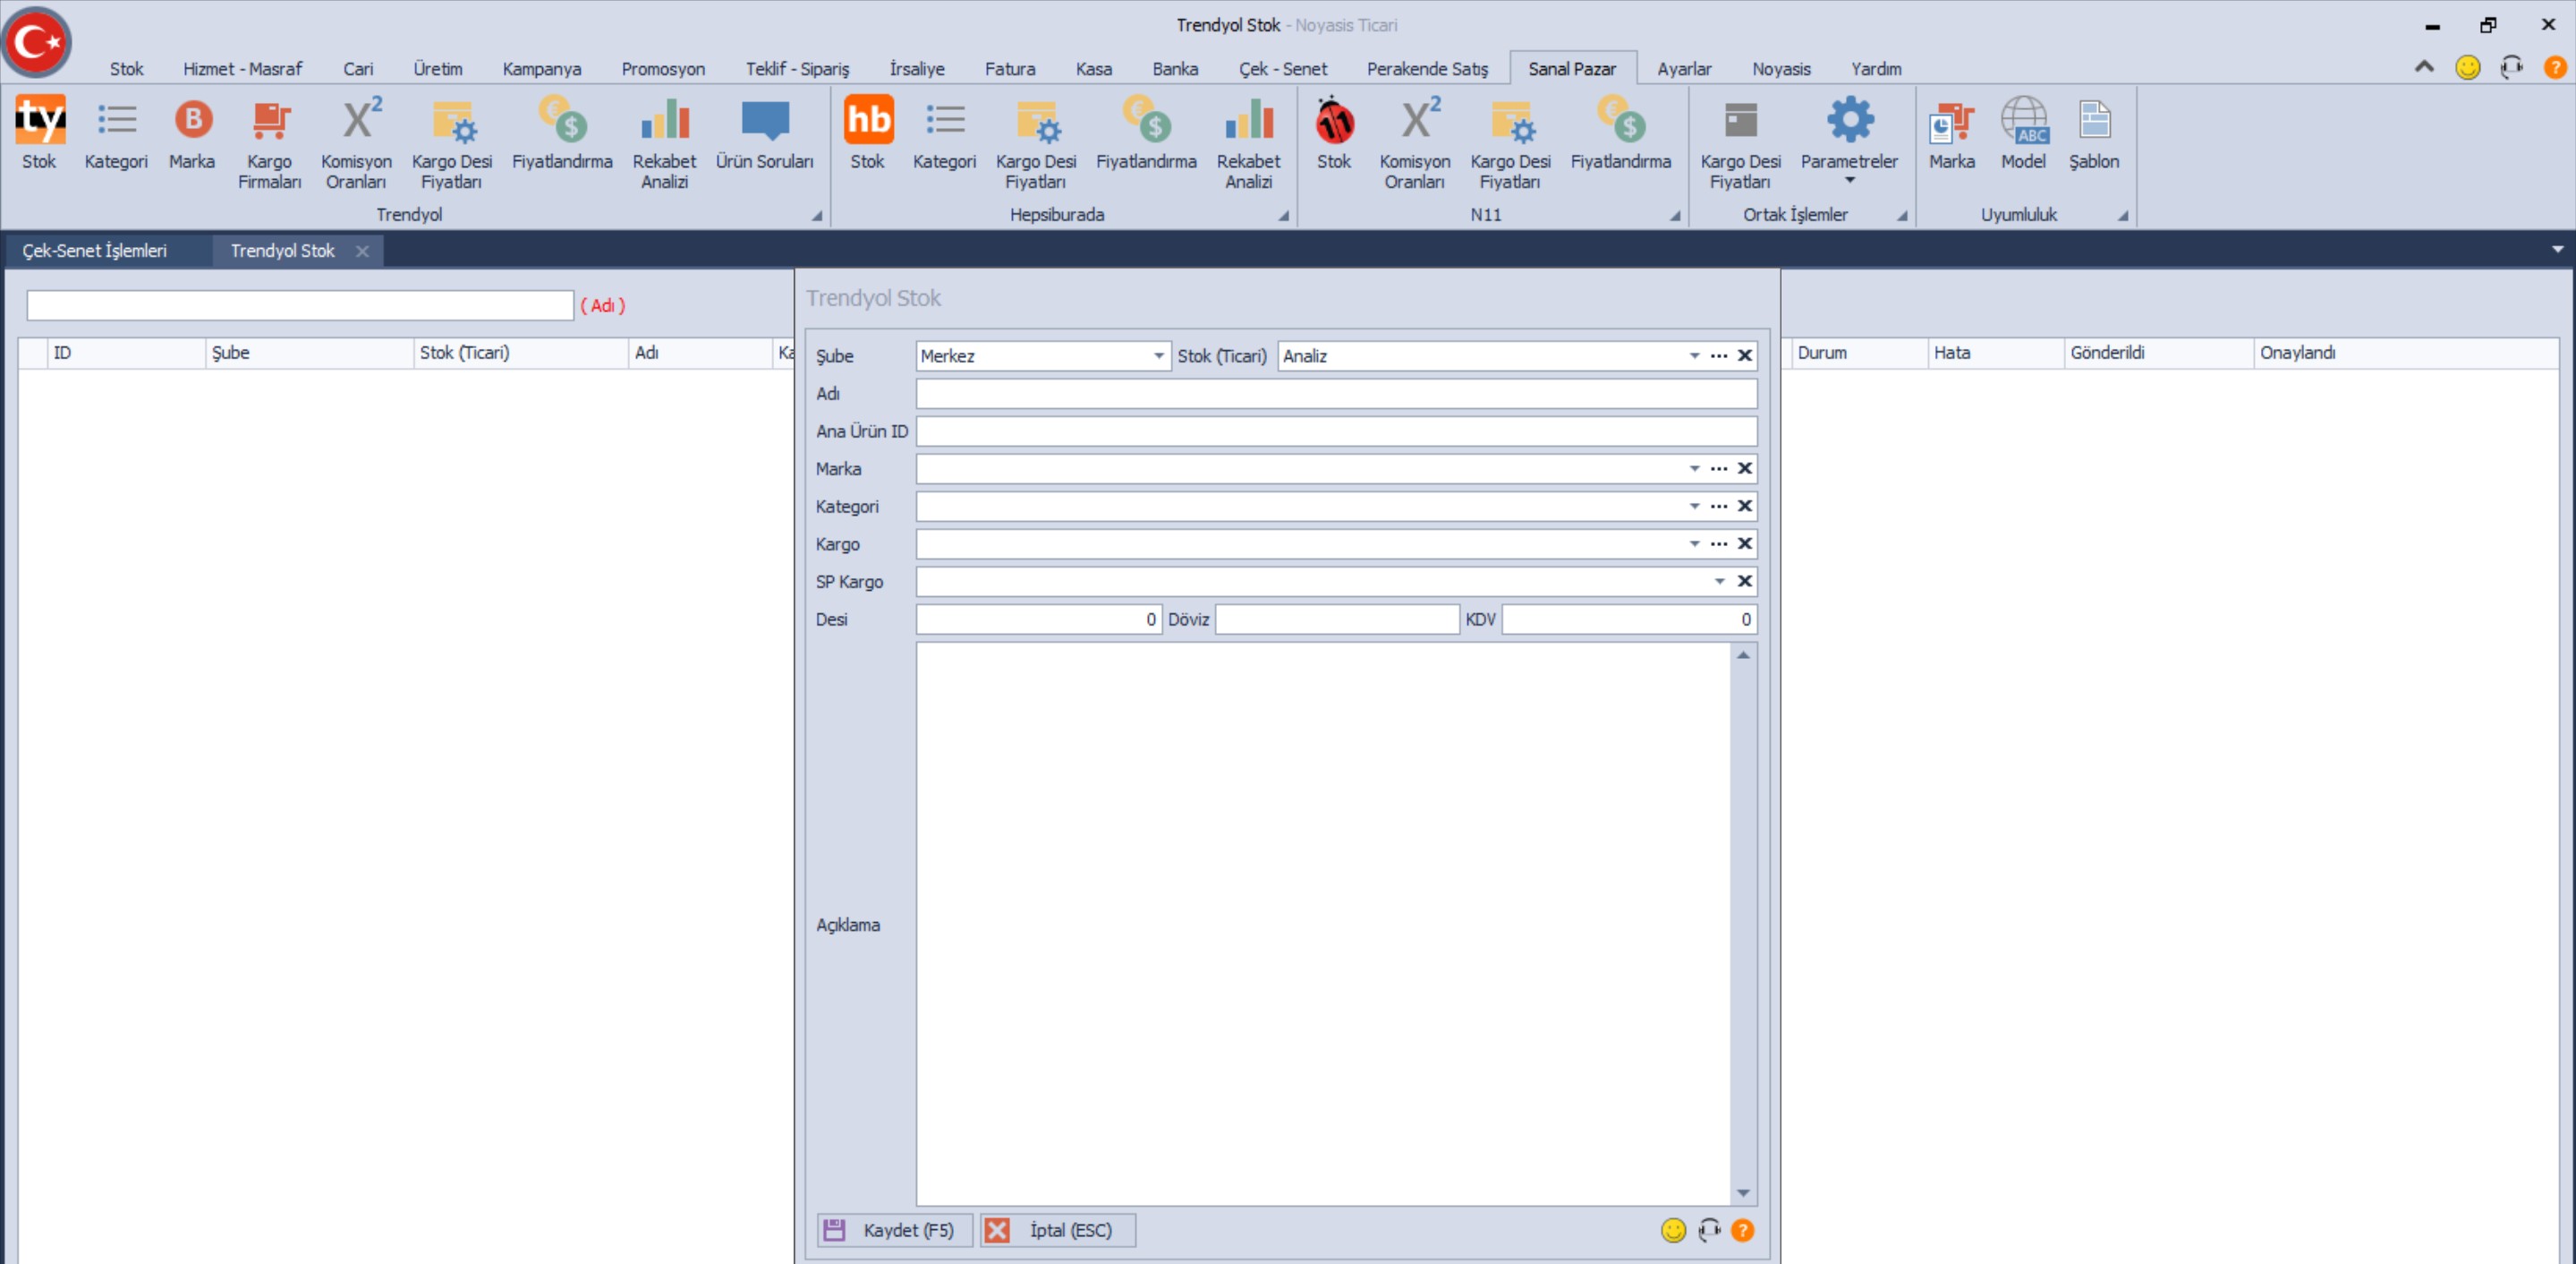Image resolution: width=2576 pixels, height=1264 pixels.
Task: Click Açıklama scrollbar down arrow
Action: pyautogui.click(x=1743, y=1193)
